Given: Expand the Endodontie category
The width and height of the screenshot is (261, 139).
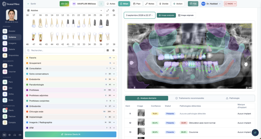Looking at the screenshot, I should (x=71, y=79).
